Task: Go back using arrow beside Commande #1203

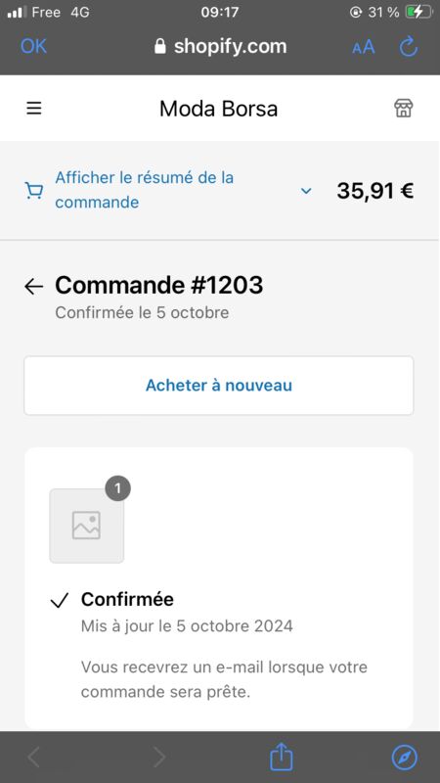Action: (x=34, y=286)
